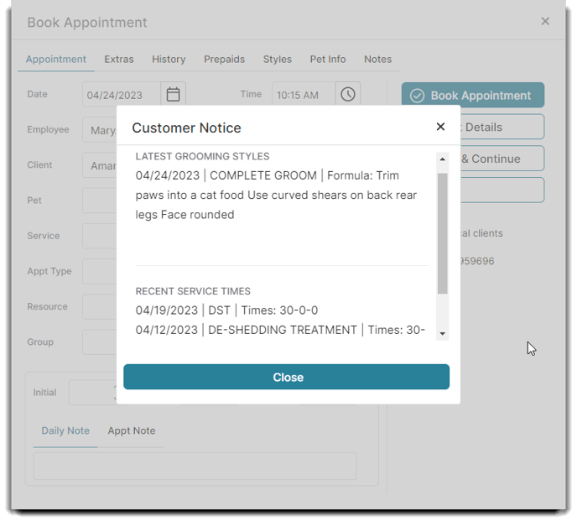Click the checkmark Book Appointment button

[472, 96]
